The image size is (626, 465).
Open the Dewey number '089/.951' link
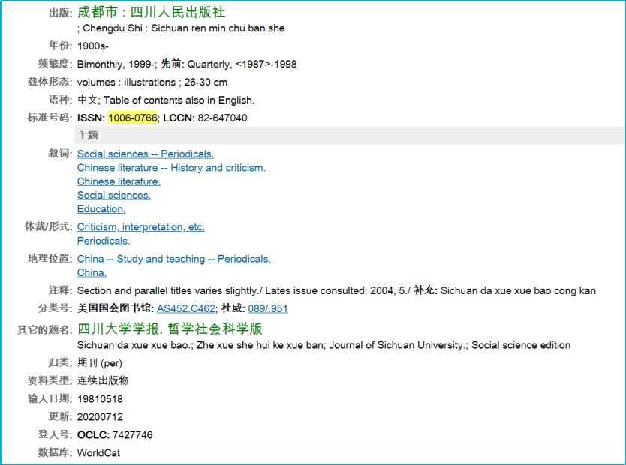(x=268, y=308)
